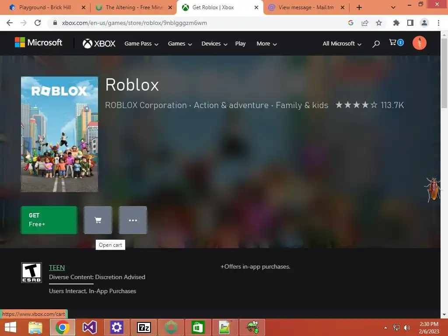Open ROBLOX Corporation publisher link

pyautogui.click(x=146, y=105)
